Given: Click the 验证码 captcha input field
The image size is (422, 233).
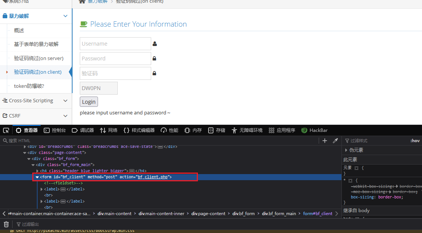Looking at the screenshot, I should (x=115, y=73).
